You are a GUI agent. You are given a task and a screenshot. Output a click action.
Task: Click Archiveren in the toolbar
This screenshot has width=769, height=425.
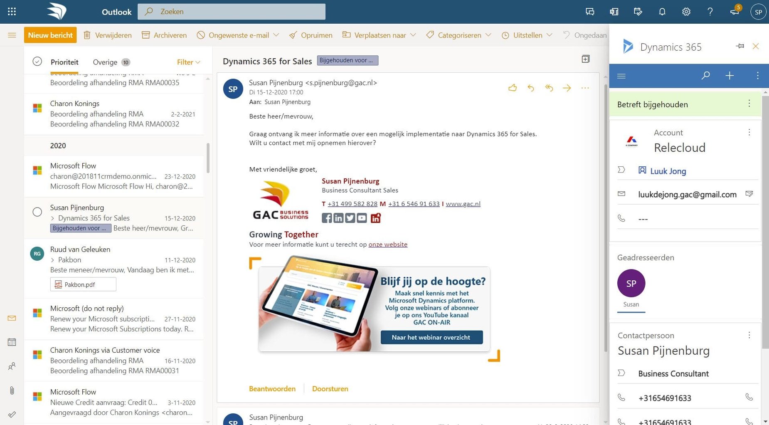point(164,35)
